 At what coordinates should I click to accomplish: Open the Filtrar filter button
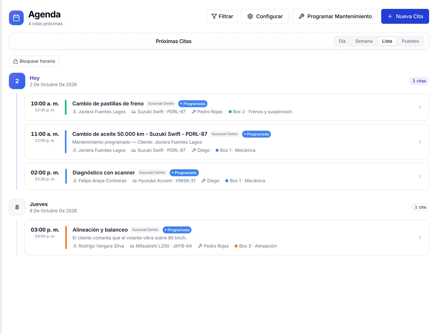[x=222, y=16]
